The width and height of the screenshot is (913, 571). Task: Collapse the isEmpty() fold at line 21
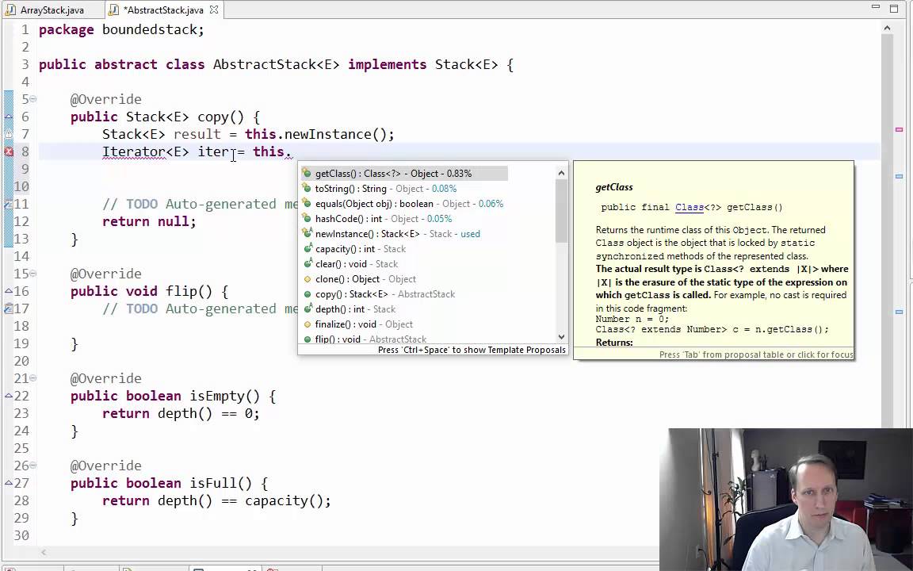point(33,379)
